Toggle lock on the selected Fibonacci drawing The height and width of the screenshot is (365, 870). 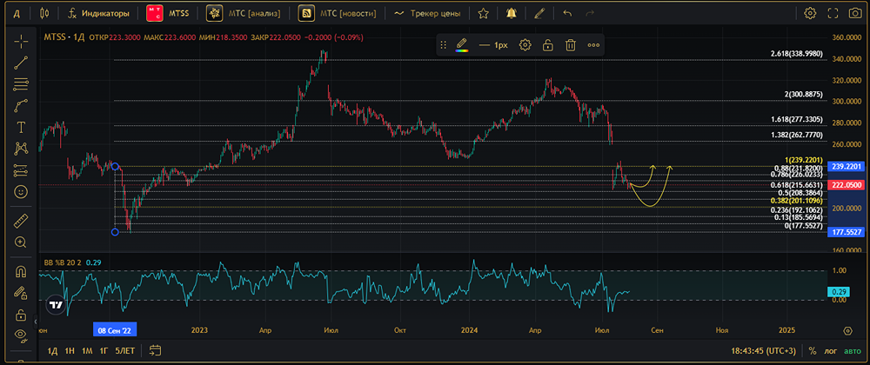click(548, 45)
